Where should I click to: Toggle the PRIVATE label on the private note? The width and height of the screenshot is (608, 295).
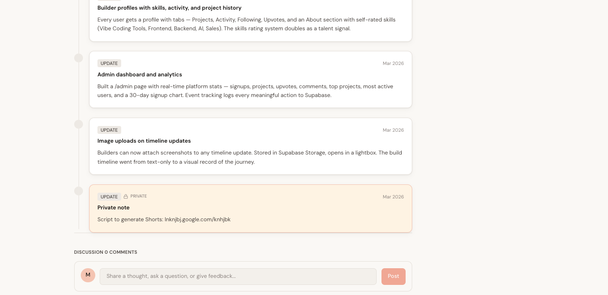(x=139, y=196)
